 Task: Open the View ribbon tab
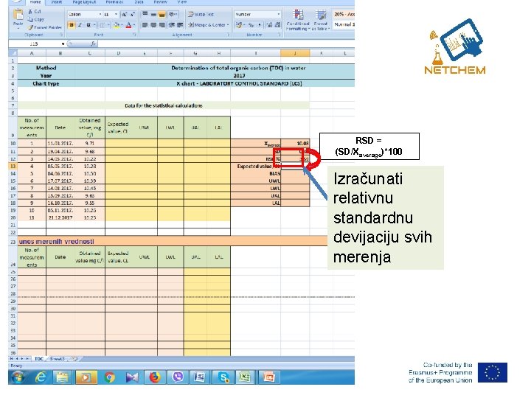pyautogui.click(x=182, y=2)
